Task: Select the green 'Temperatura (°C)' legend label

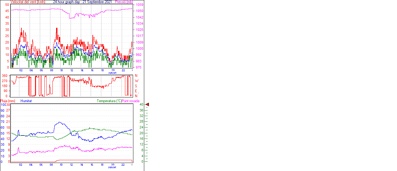Action: click(109, 101)
